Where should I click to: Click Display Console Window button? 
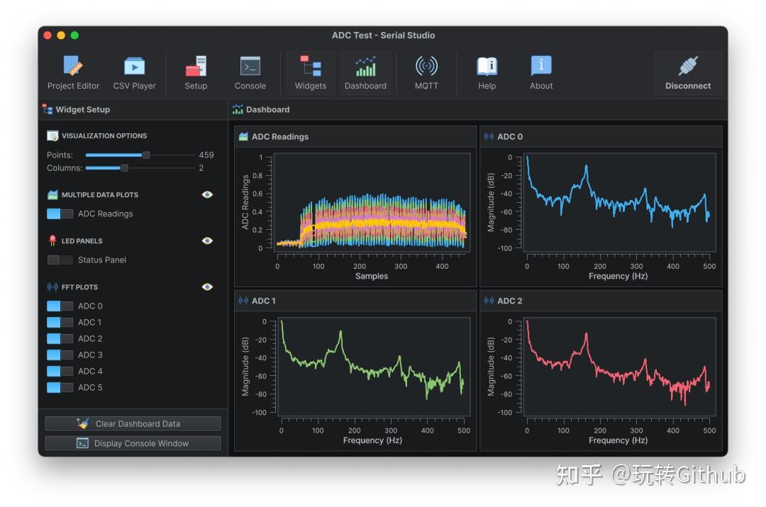[133, 443]
